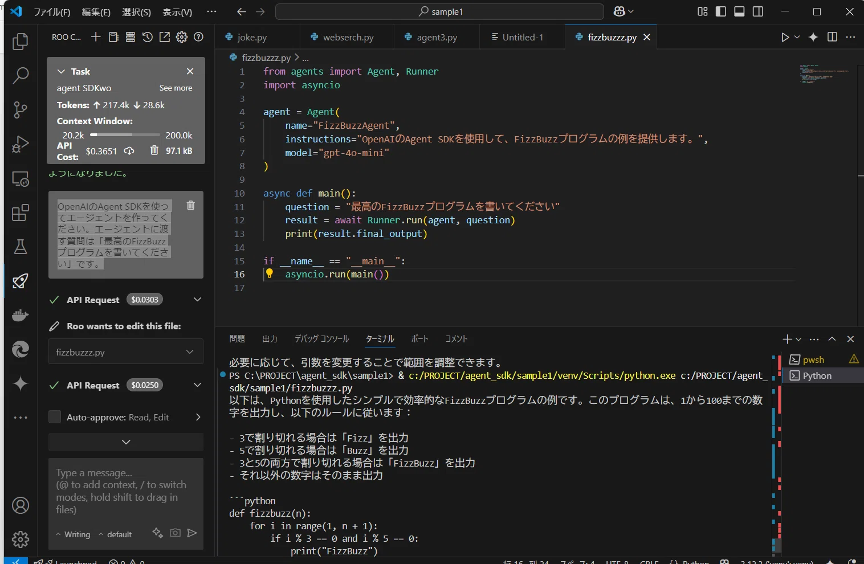864x564 pixels.
Task: Open Extensions view
Action: tap(21, 213)
